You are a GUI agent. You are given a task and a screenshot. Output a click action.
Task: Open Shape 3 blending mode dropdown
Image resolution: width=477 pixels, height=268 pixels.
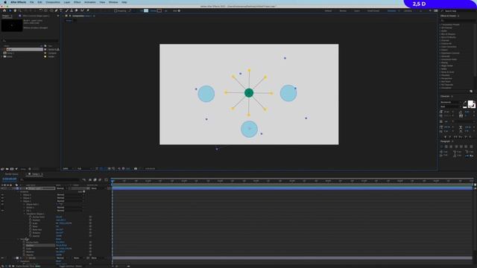69,195
